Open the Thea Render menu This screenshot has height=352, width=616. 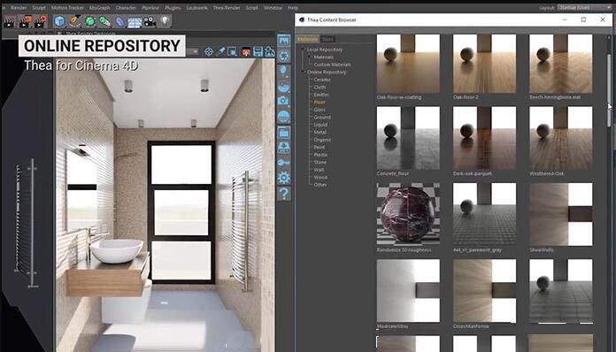click(x=227, y=7)
